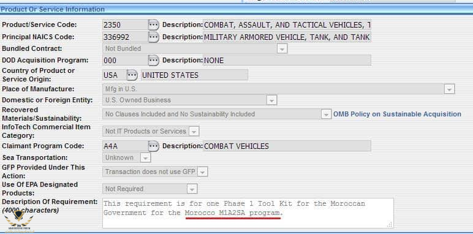Click the DOD Acquisition Program label

point(45,60)
